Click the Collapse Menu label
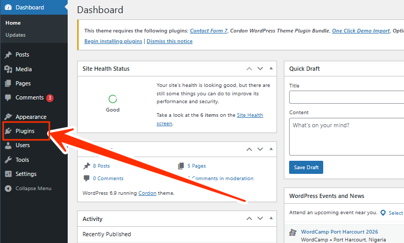This screenshot has width=404, height=243. [x=34, y=189]
